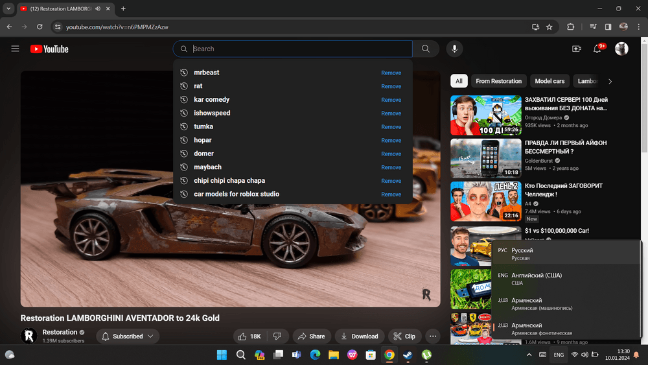Click the magnifier search button

click(x=426, y=49)
